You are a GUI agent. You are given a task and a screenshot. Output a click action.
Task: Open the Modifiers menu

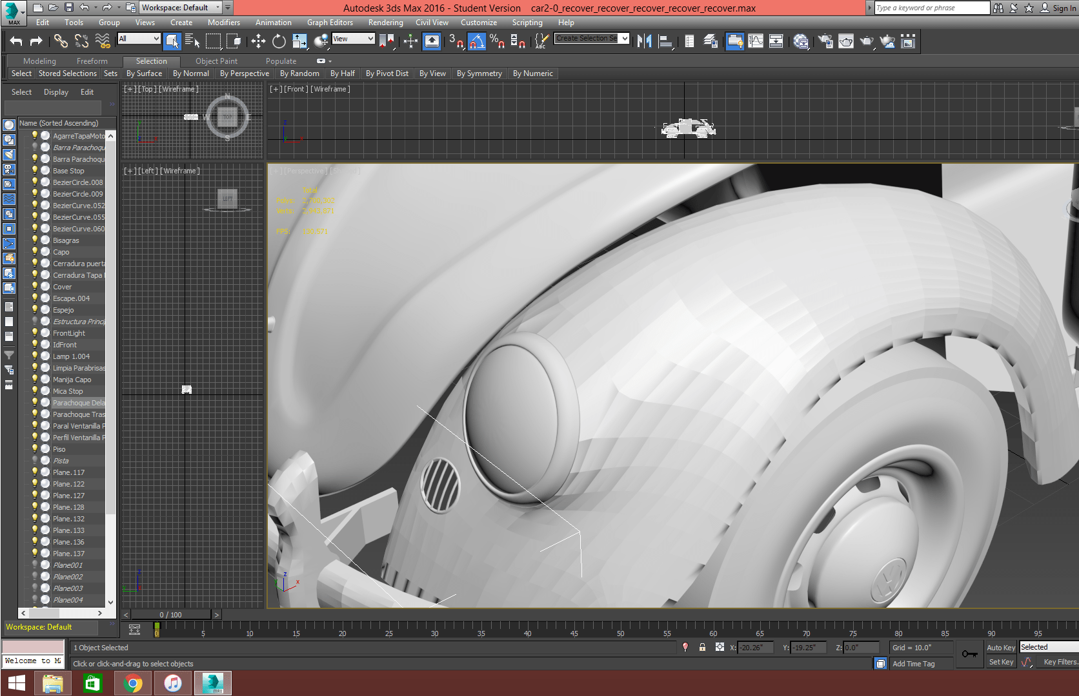coord(223,23)
